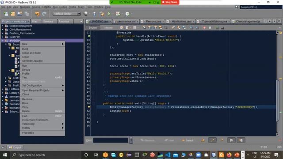Click the maximize editor window icon

point(279,21)
